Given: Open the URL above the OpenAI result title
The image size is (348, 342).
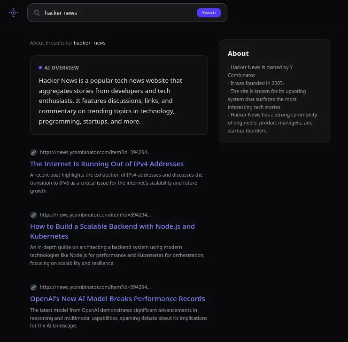Looking at the screenshot, I should [x=95, y=287].
